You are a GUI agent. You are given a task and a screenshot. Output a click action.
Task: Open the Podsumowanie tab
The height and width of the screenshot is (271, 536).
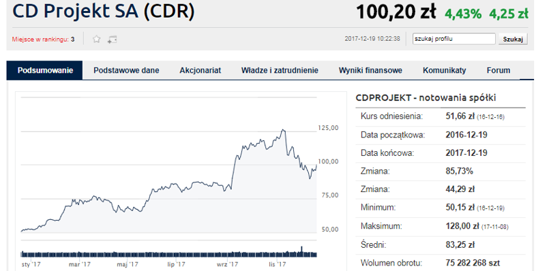(x=45, y=70)
